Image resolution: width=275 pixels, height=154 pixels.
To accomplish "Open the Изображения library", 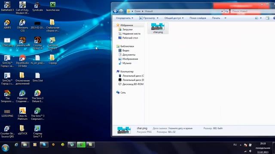I will [130, 59].
